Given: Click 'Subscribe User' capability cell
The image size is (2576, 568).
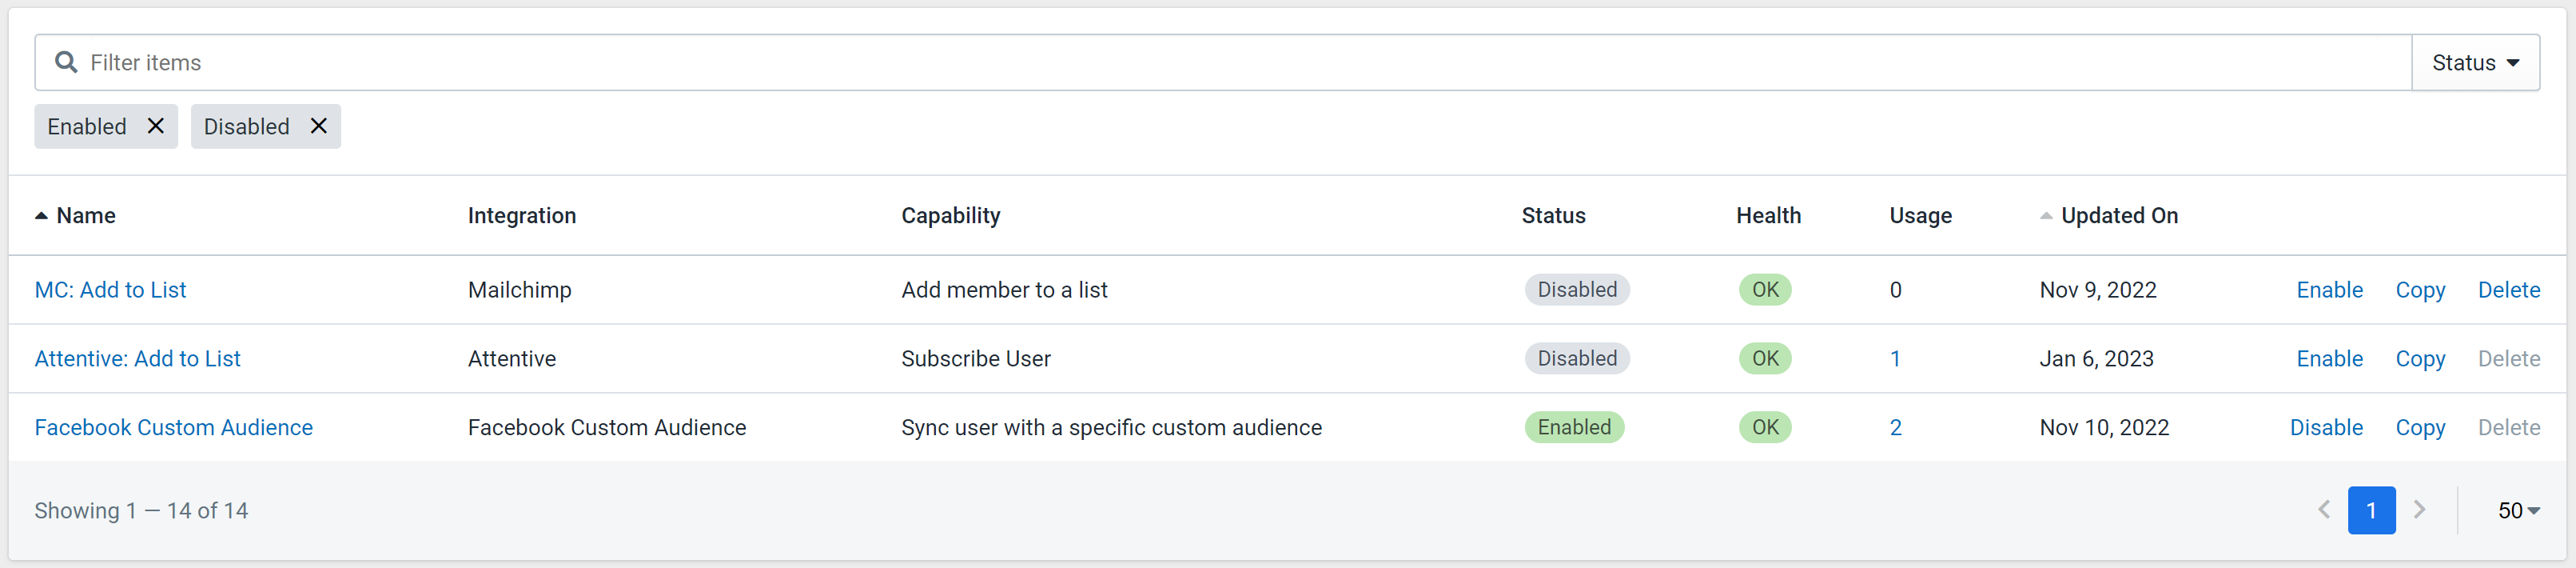Looking at the screenshot, I should 976,358.
